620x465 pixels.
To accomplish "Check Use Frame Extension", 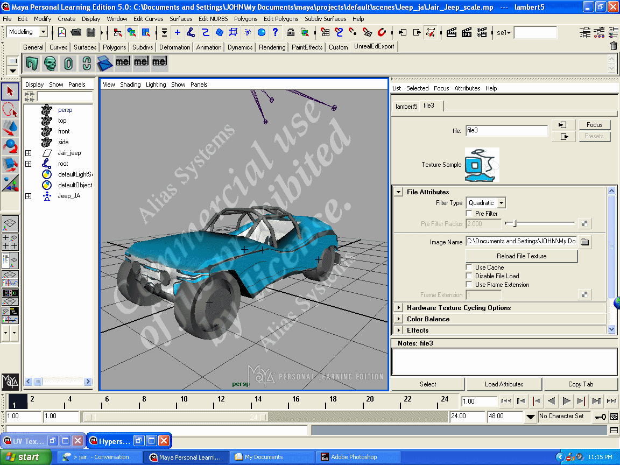I will [x=469, y=285].
